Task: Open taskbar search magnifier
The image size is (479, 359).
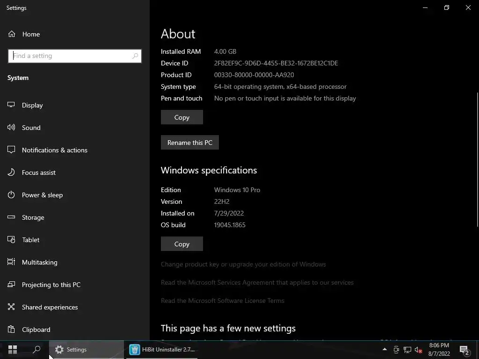Action: (36, 350)
